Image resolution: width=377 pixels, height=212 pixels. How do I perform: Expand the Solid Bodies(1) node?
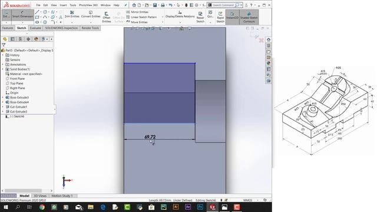(3, 69)
